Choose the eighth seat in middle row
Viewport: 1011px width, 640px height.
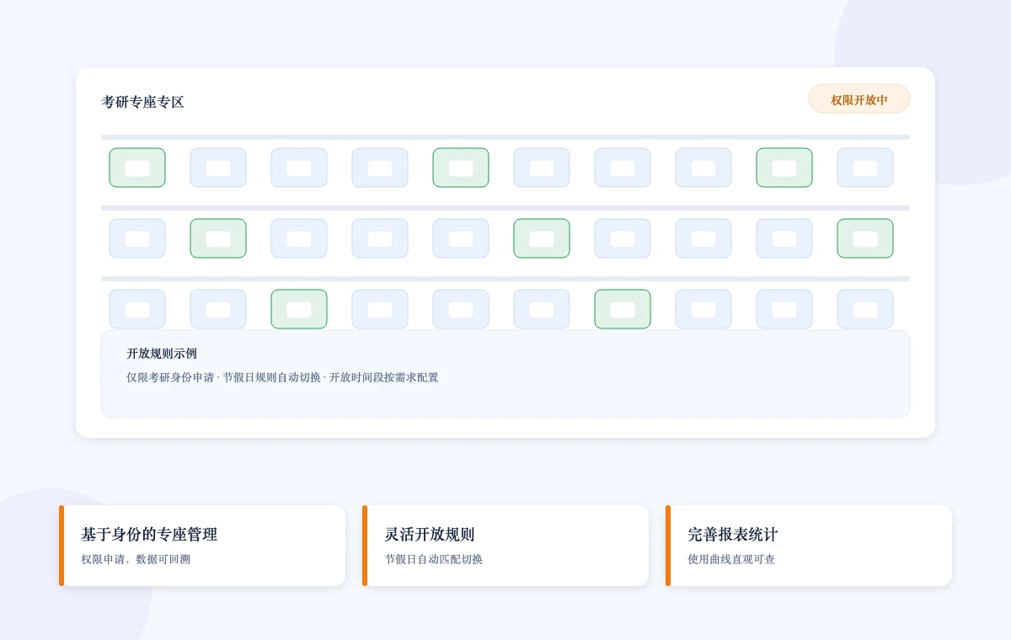tap(703, 238)
